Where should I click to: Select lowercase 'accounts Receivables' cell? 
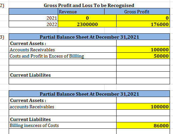point(62,107)
